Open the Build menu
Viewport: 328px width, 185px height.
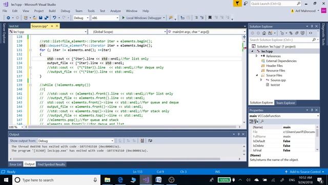coord(52,11)
